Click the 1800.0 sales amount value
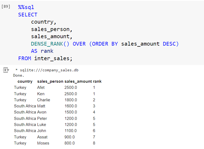The width and height of the screenshot is (204, 149). [71, 100]
